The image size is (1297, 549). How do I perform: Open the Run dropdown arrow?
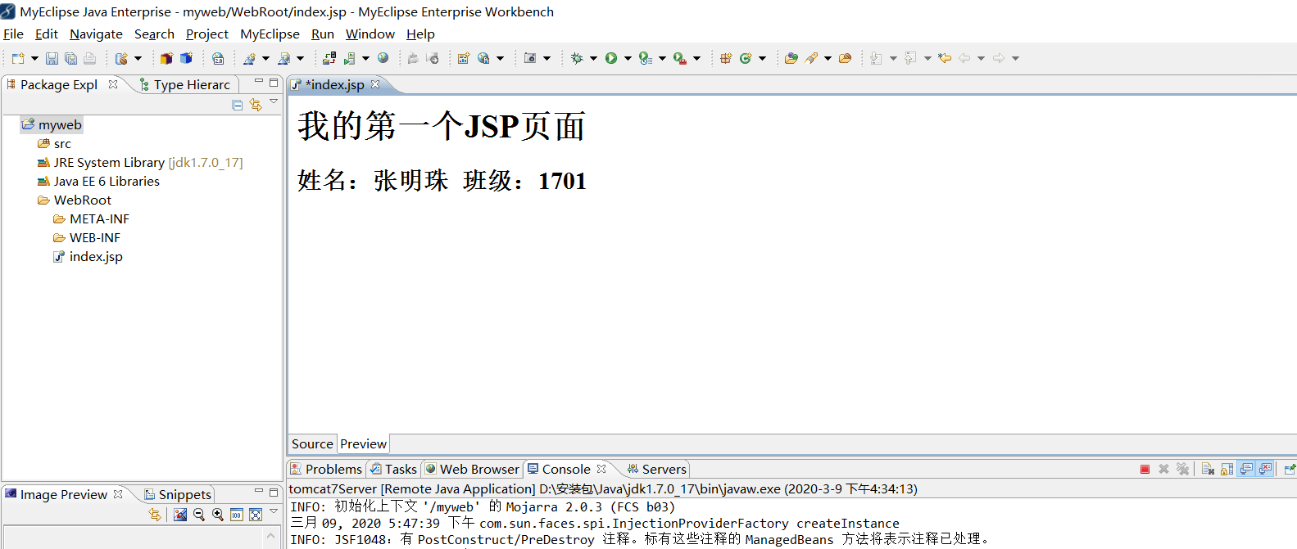[x=628, y=58]
